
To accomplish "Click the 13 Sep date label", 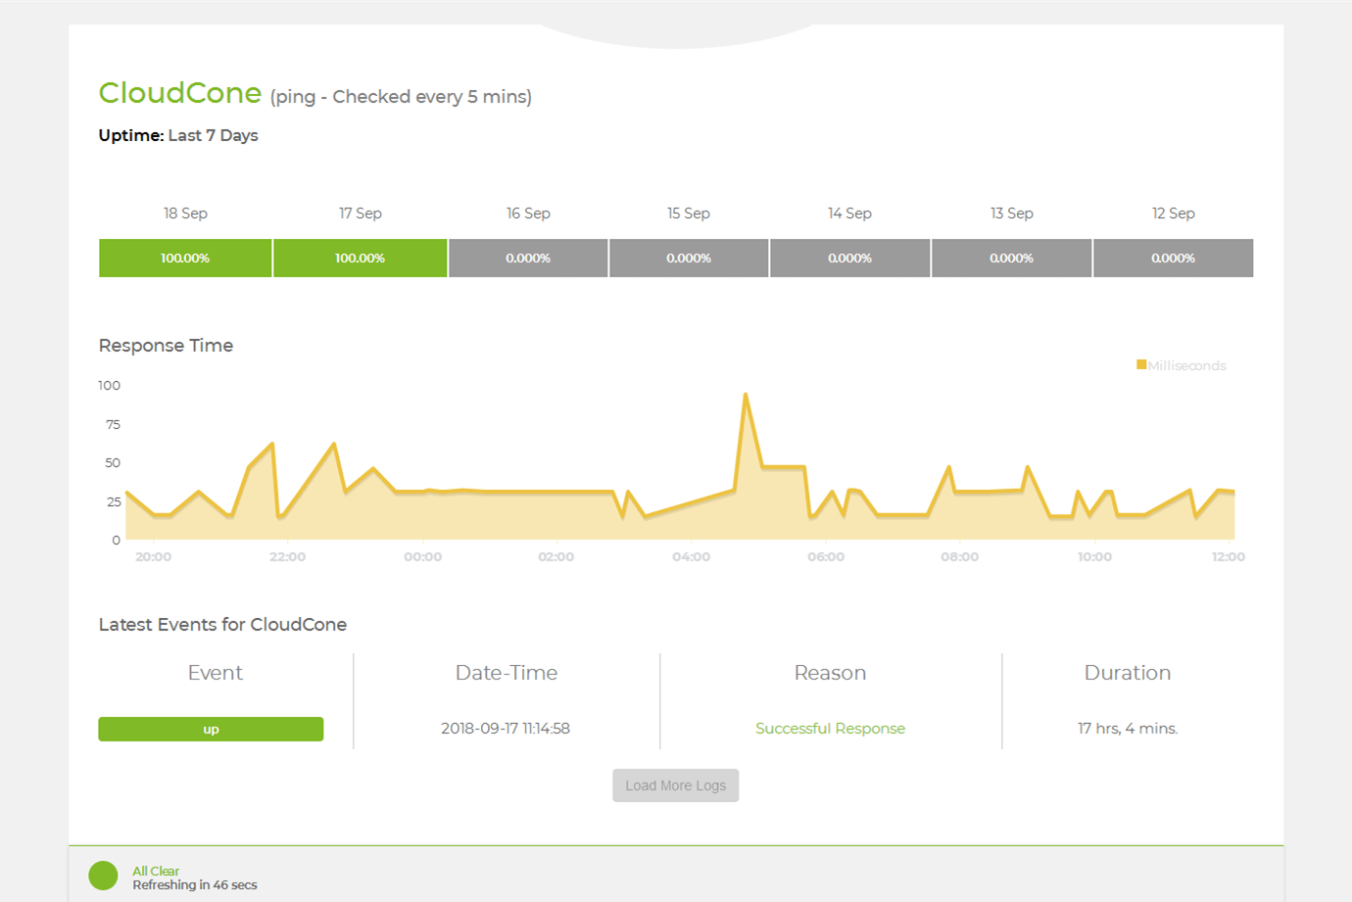I will click(1012, 214).
